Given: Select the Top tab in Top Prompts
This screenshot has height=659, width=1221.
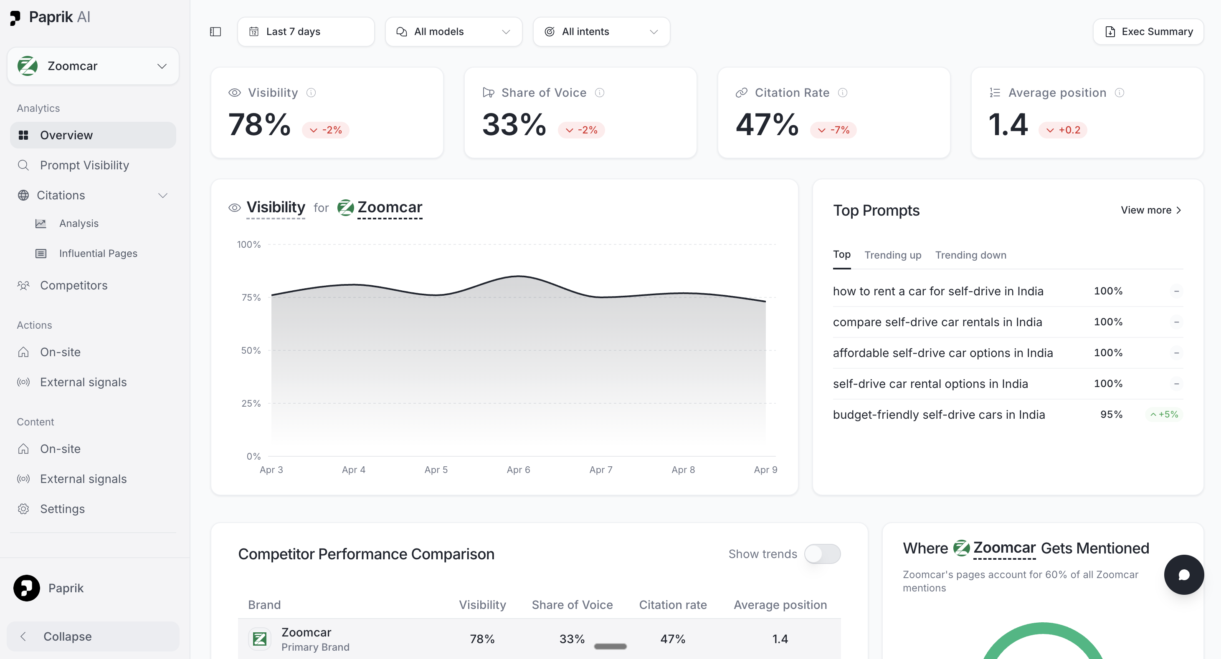Looking at the screenshot, I should tap(842, 255).
